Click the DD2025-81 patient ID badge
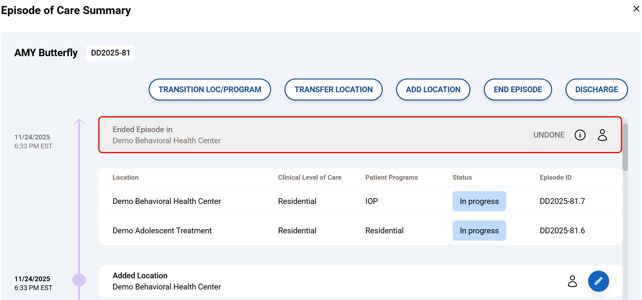Viewport: 642px width, 300px height. pyautogui.click(x=110, y=53)
